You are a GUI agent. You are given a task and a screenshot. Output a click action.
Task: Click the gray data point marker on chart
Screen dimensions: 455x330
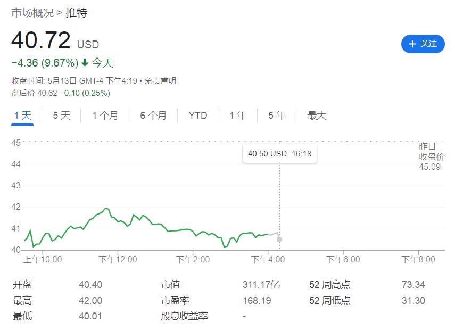pyautogui.click(x=279, y=240)
